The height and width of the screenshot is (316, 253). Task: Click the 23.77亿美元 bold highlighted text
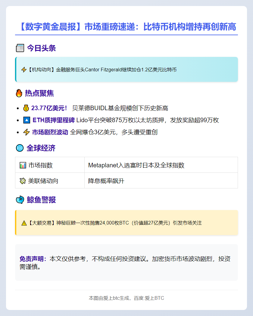click(x=49, y=108)
